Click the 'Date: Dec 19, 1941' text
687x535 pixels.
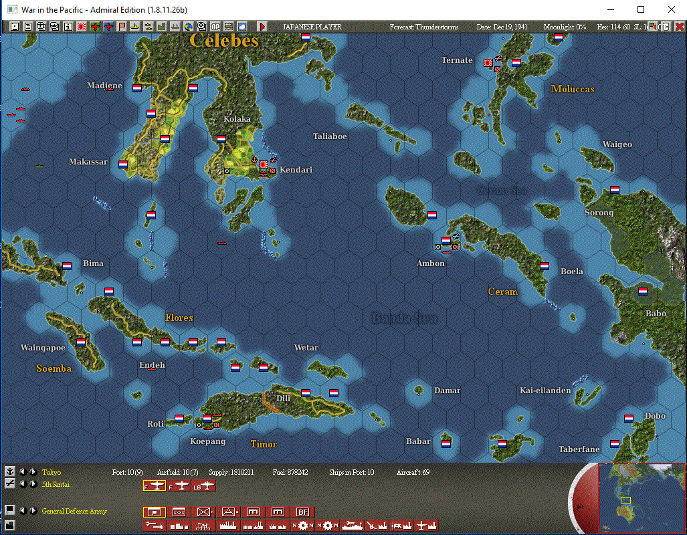502,27
